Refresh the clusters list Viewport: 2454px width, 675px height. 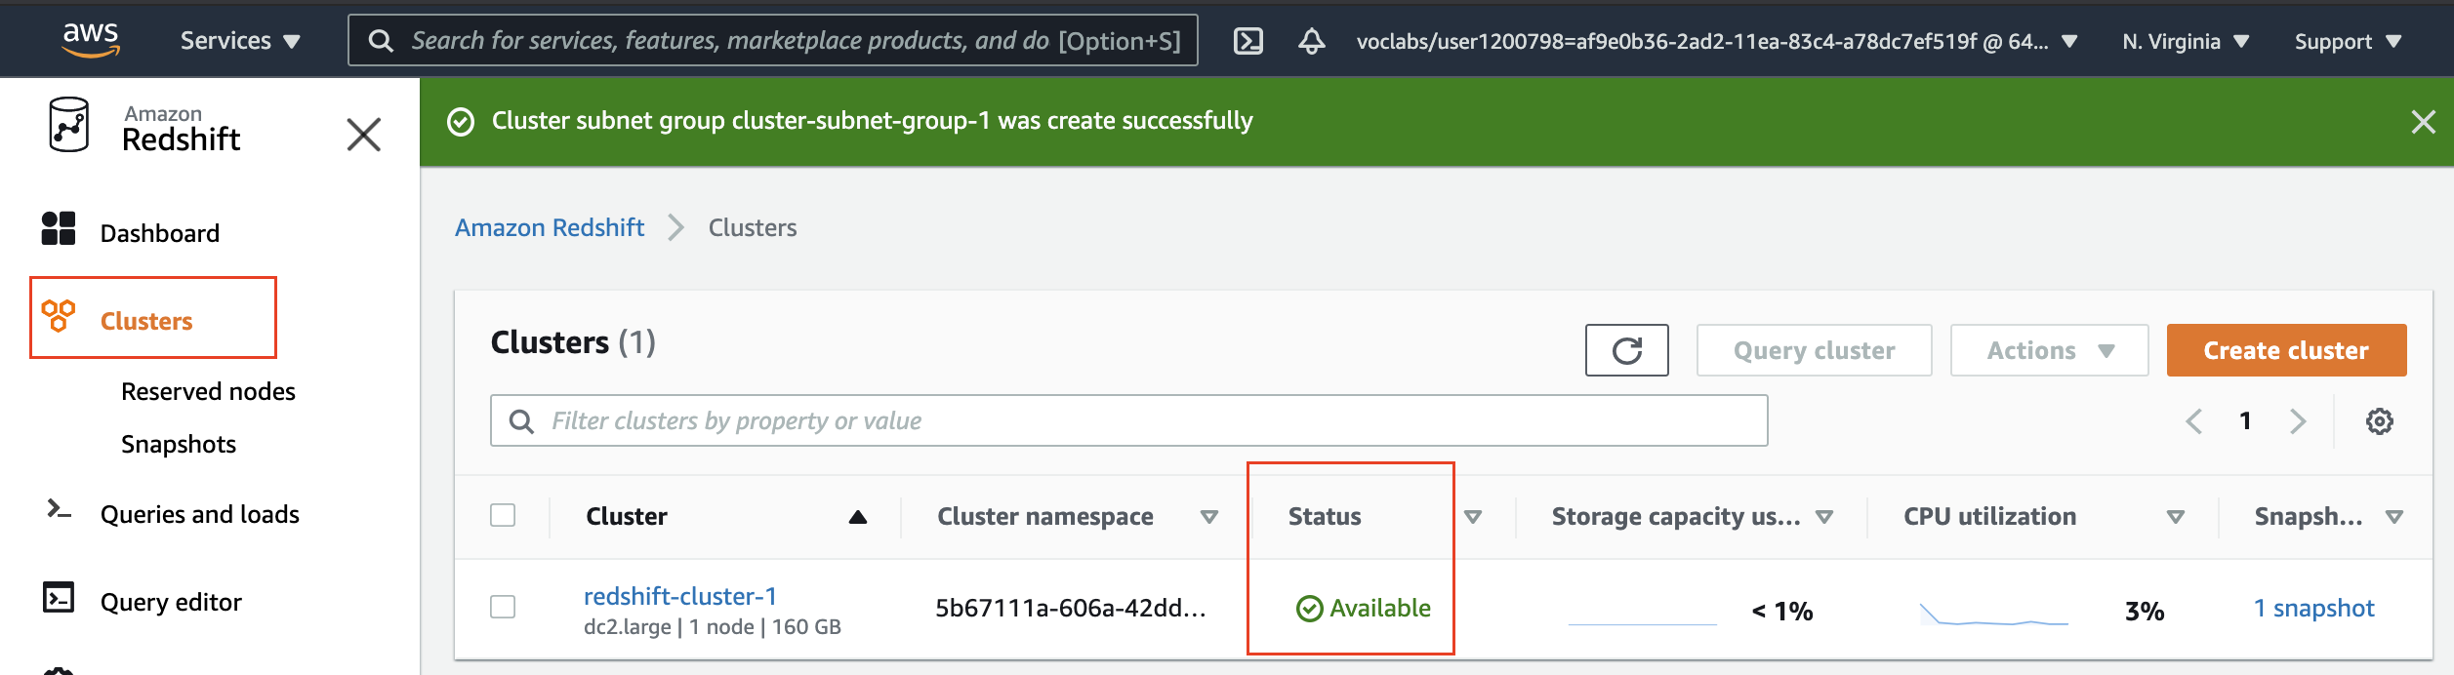[x=1626, y=350]
